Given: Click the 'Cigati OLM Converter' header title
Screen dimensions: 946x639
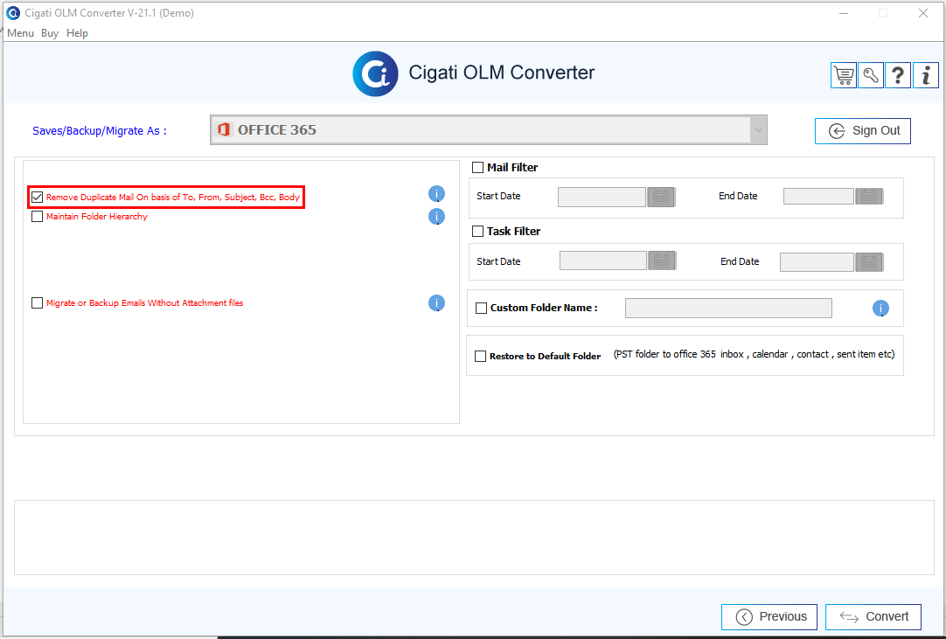Looking at the screenshot, I should [501, 73].
